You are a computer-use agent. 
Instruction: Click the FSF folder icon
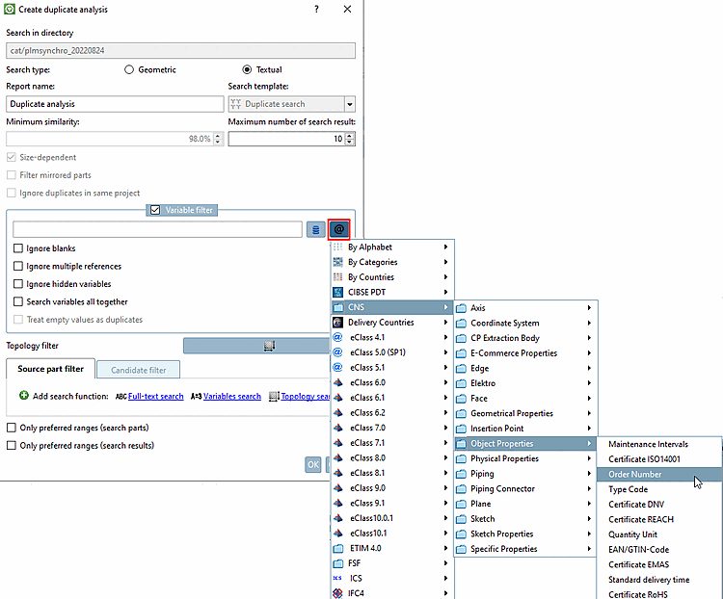point(338,563)
